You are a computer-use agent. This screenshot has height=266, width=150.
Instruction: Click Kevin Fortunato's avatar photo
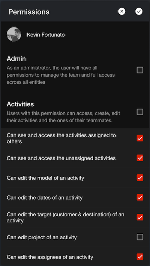coord(14,35)
